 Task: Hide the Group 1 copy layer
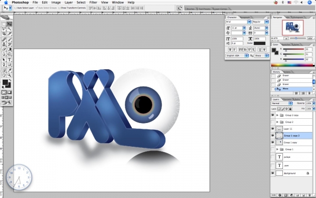pyautogui.click(x=273, y=143)
